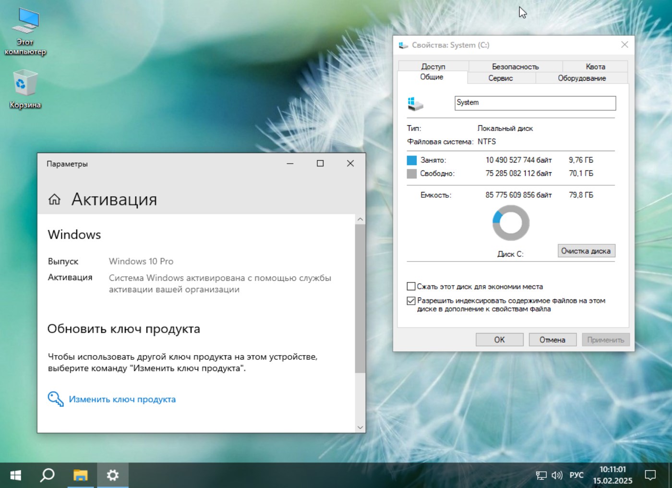672x488 pixels.
Task: Click scroll-up arrow in Параметры window
Action: [x=360, y=219]
